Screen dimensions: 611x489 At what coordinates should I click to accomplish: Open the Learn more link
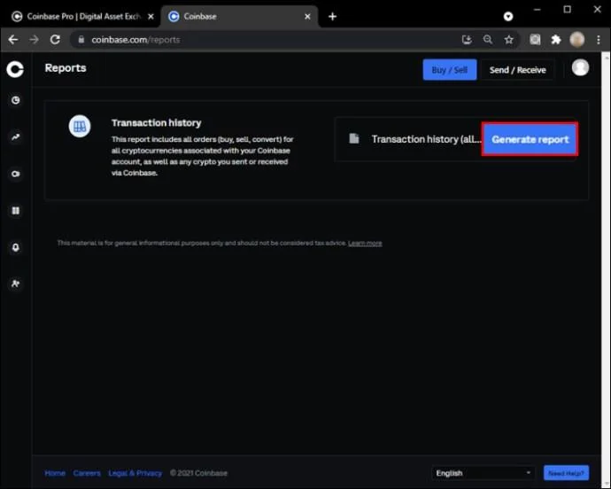(365, 243)
